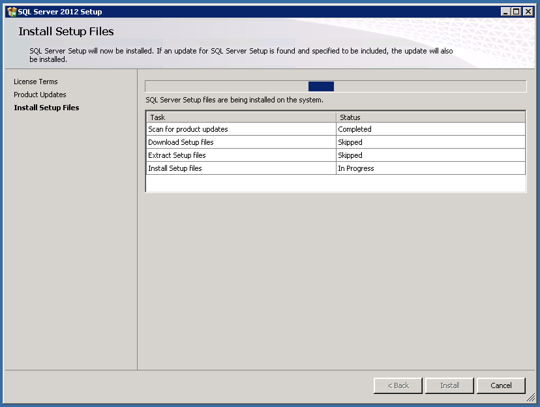Click Skipped status for Extract Setup files
The width and height of the screenshot is (540, 407).
(x=431, y=155)
